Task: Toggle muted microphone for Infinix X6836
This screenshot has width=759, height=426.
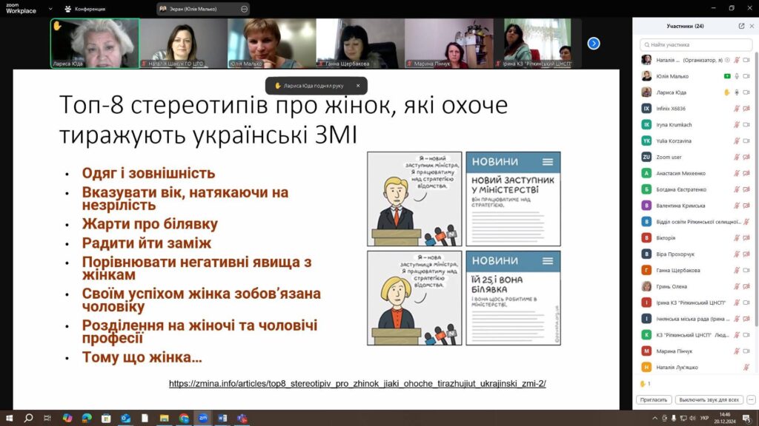Action: point(737,109)
